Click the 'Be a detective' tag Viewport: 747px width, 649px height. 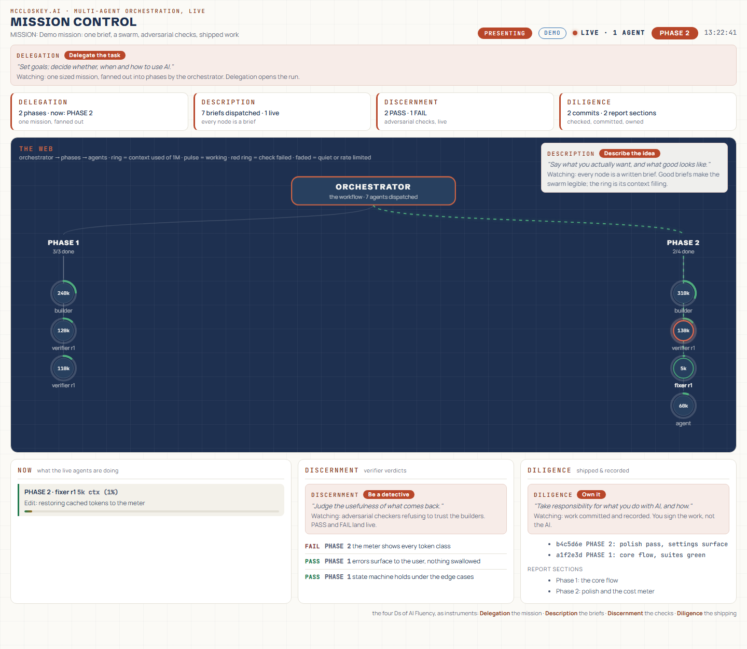point(389,494)
